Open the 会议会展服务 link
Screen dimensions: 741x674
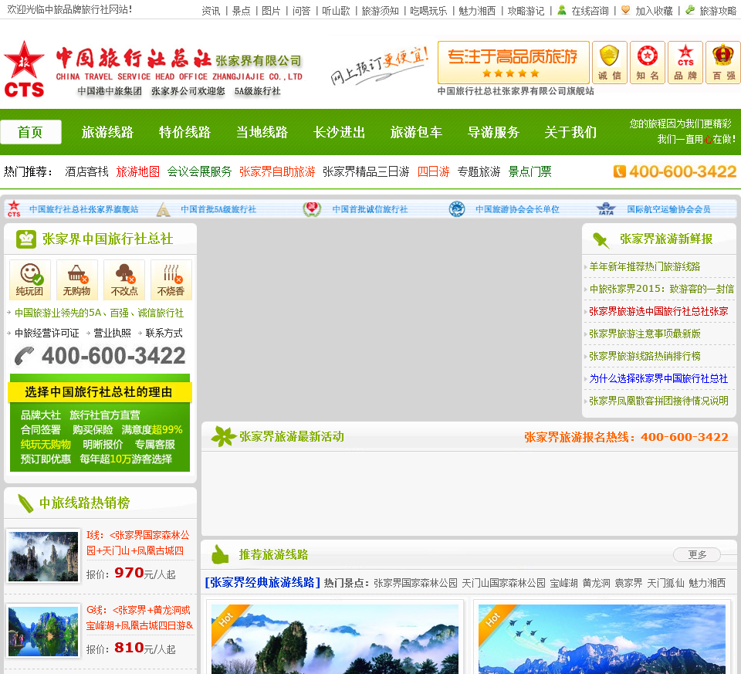click(x=199, y=171)
